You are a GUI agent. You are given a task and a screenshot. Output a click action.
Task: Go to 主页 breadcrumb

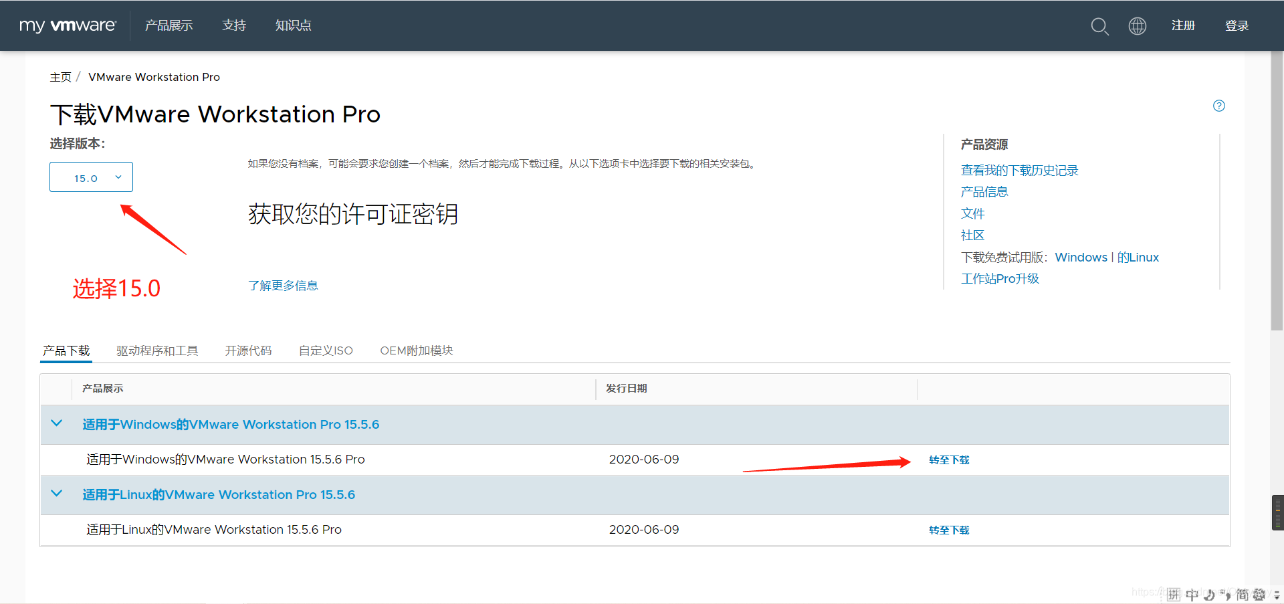click(60, 77)
